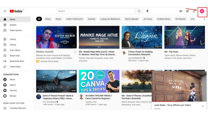Open Backstreet Boys playlist
This screenshot has width=208, height=117.
tap(15, 61)
